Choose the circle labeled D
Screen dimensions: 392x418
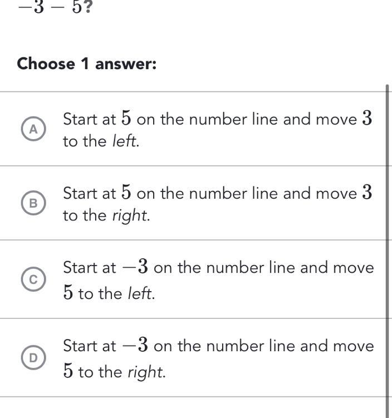pos(33,359)
